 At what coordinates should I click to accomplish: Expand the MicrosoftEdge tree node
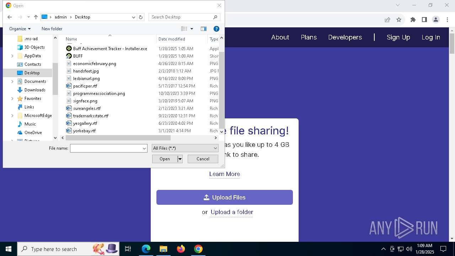click(x=12, y=116)
